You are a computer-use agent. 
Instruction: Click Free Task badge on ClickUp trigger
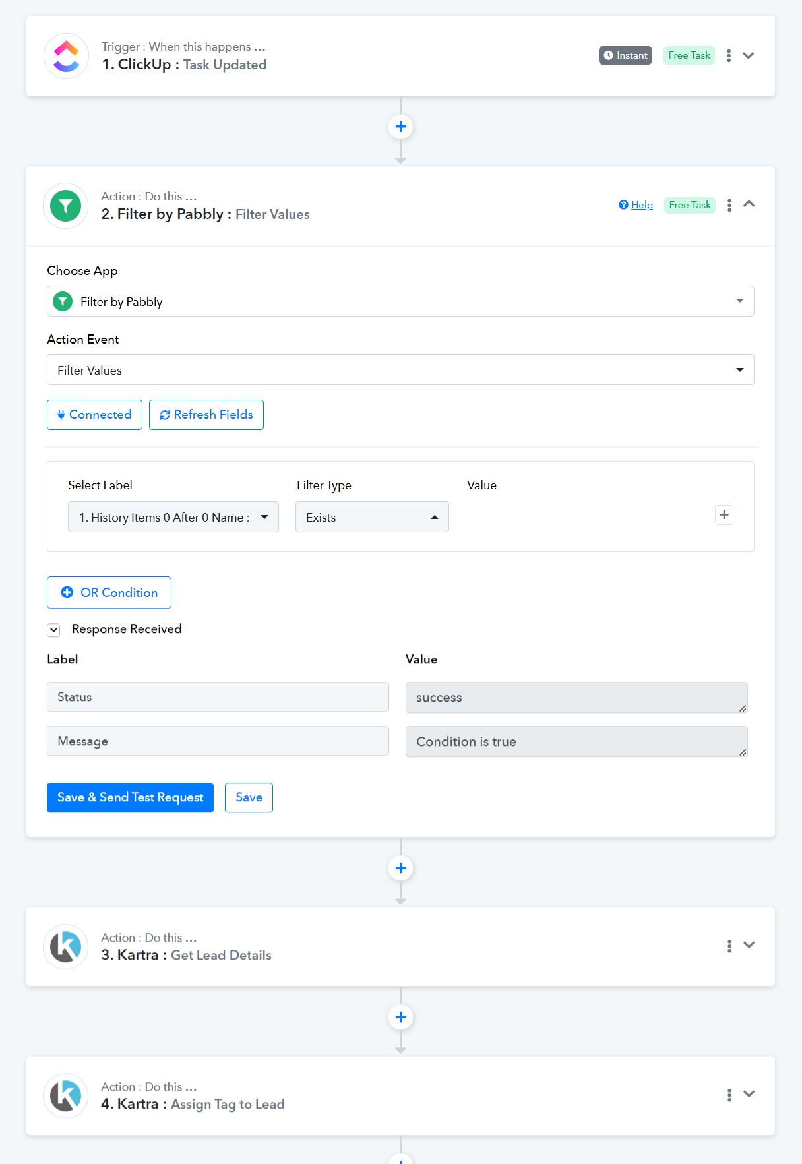point(689,55)
